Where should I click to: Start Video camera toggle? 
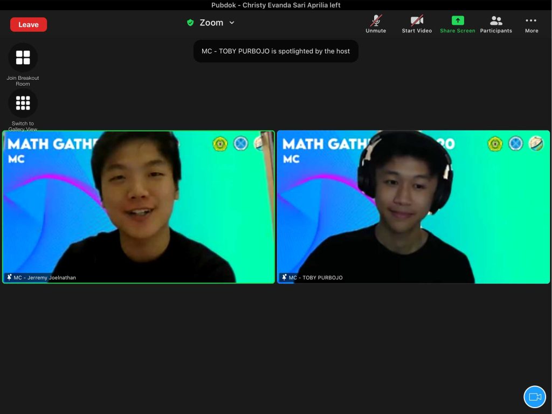(417, 24)
